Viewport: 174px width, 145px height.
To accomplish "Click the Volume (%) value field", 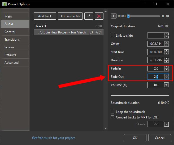I will (x=156, y=85).
